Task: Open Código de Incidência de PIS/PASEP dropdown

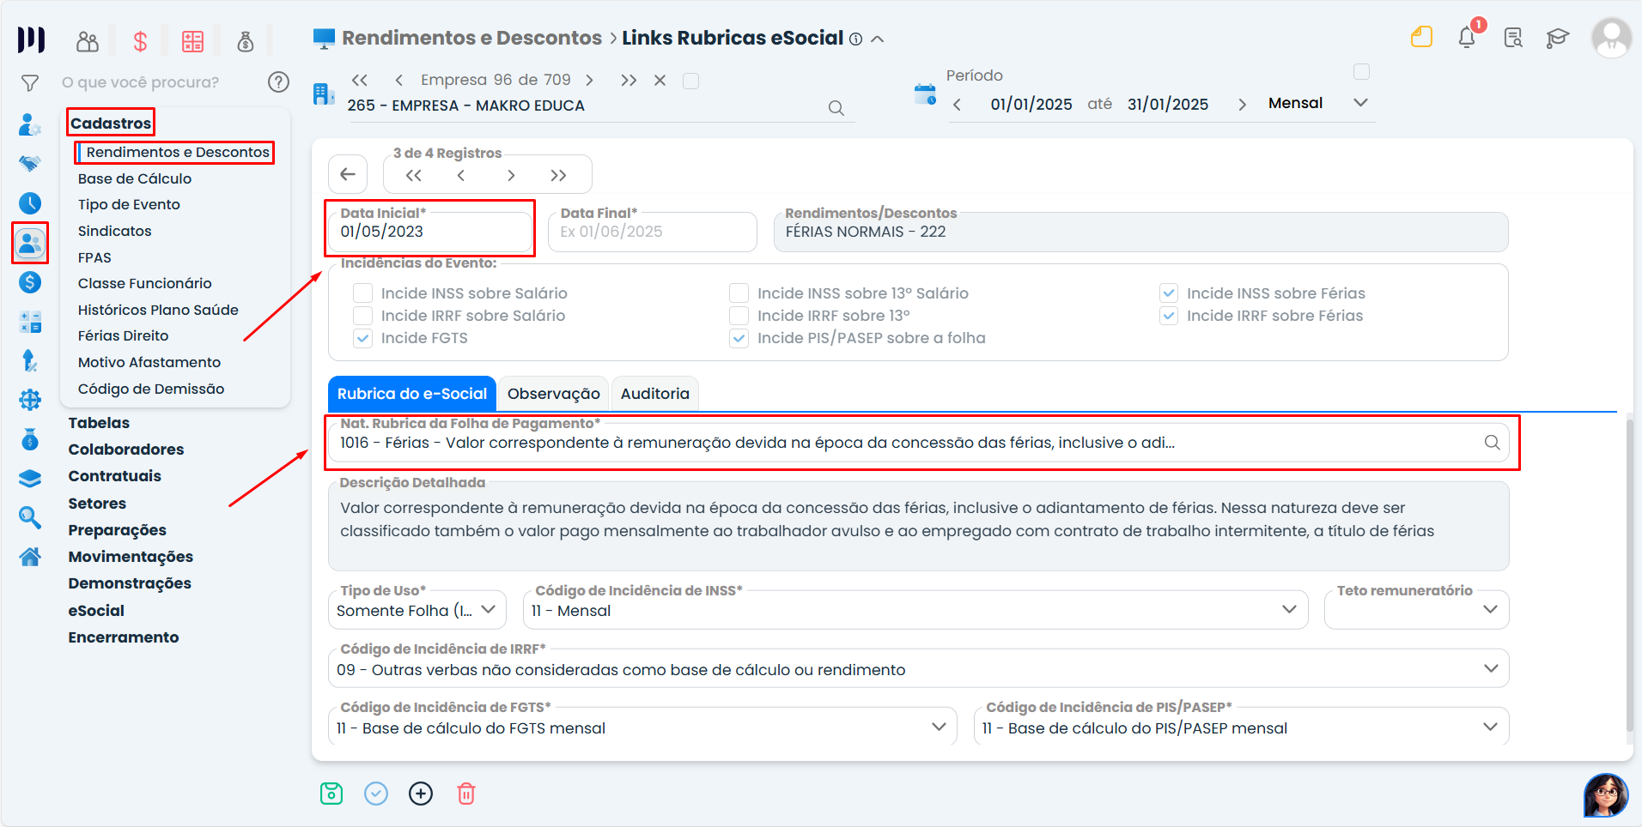Action: pyautogui.click(x=1241, y=727)
